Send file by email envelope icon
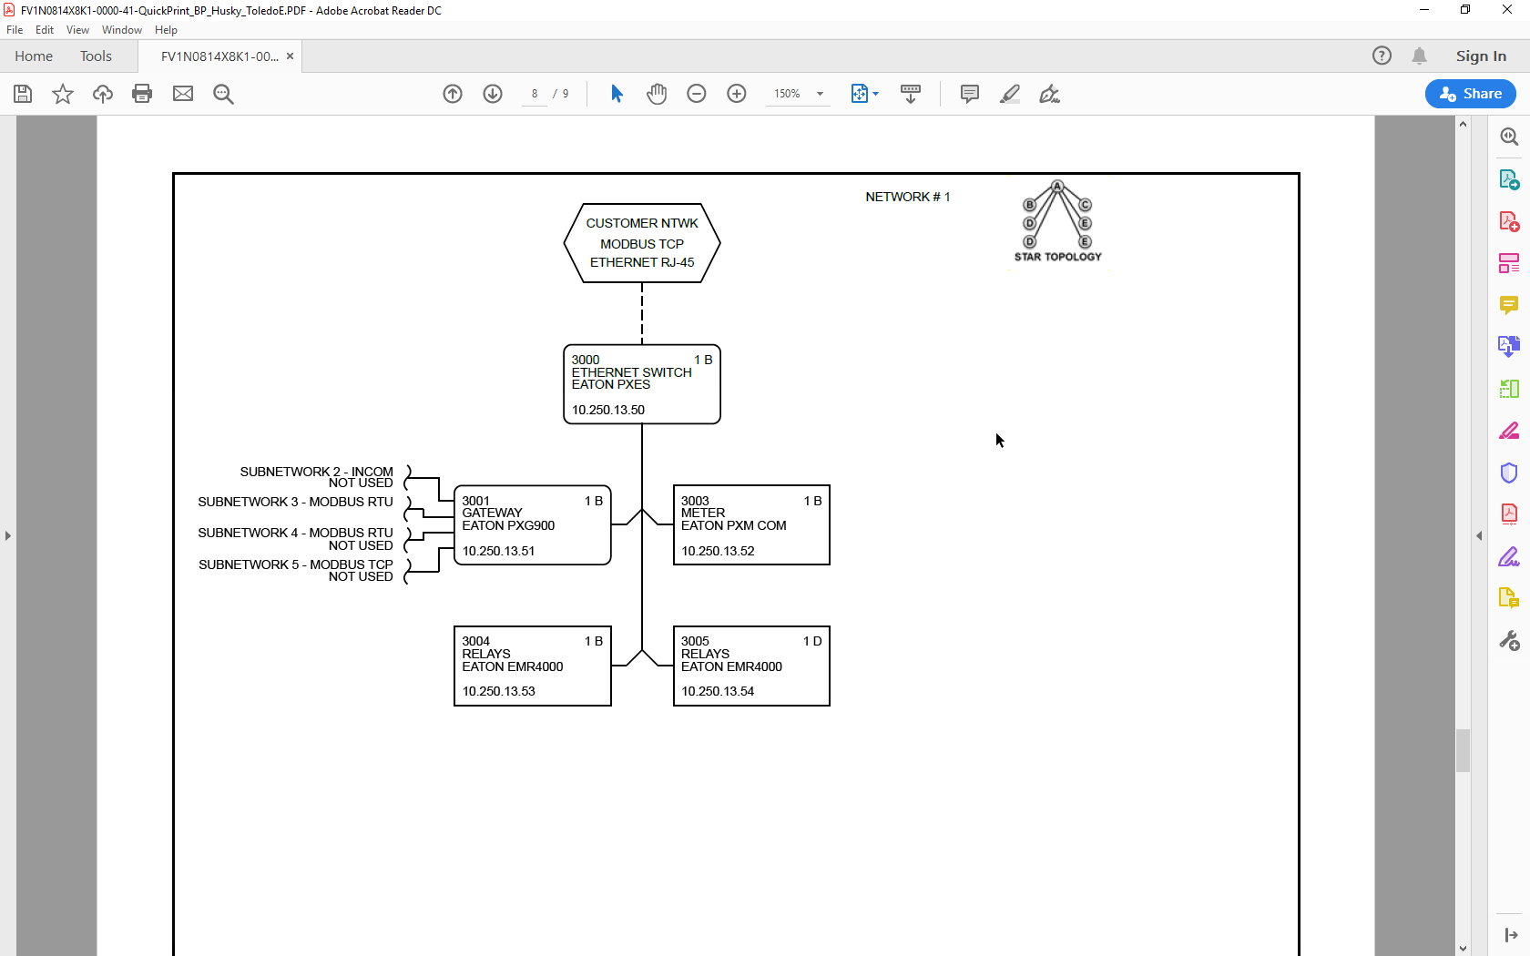 click(x=183, y=94)
